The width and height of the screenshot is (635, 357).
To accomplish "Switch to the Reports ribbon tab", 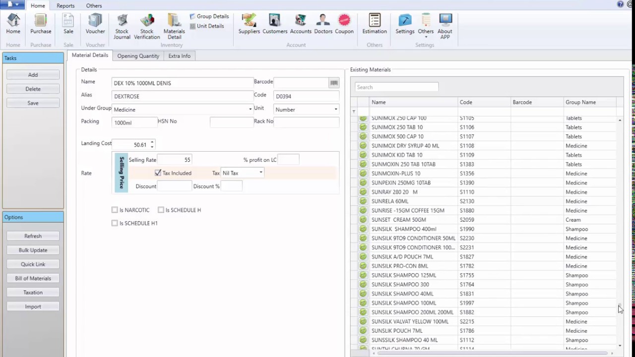I will coord(65,5).
